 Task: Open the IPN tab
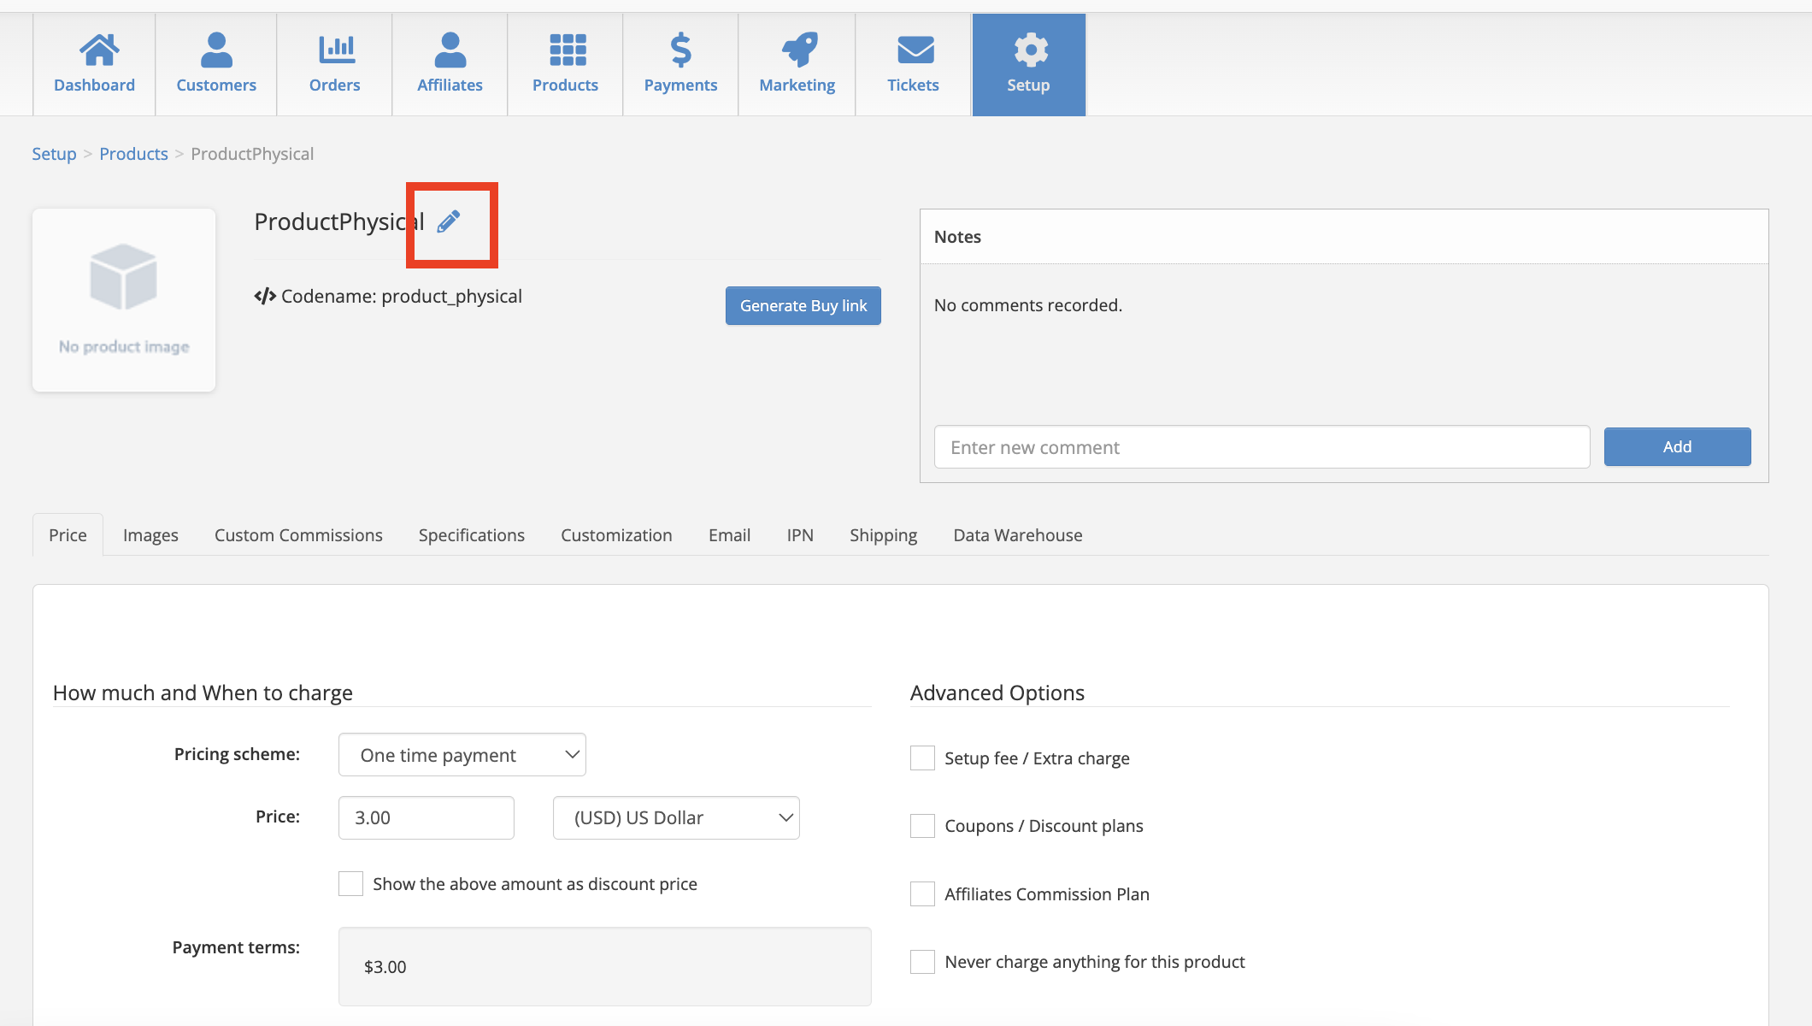click(x=800, y=534)
